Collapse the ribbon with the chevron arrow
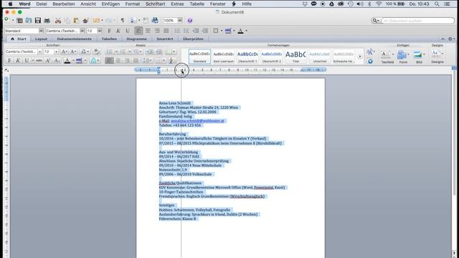 pyautogui.click(x=443, y=39)
